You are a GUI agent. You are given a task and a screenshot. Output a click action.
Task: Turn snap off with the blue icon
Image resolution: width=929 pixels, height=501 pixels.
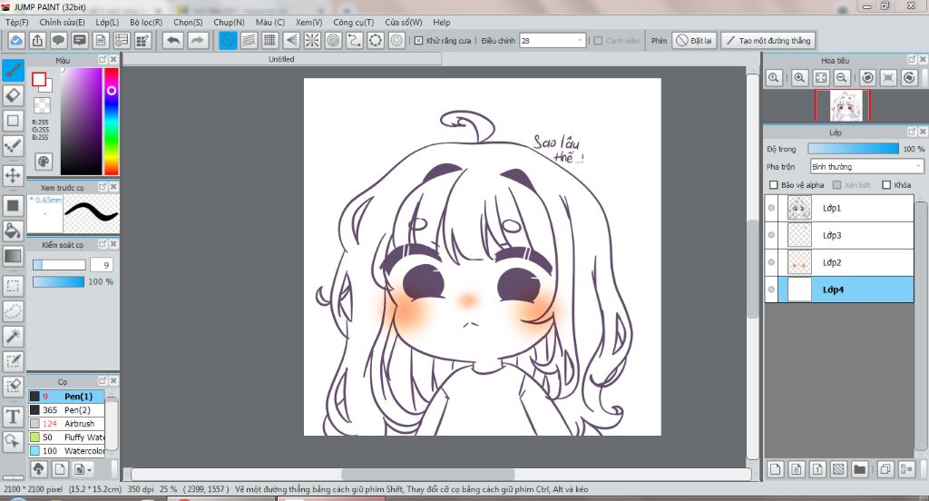point(228,40)
